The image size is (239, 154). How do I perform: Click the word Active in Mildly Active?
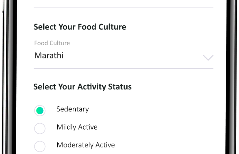(88, 127)
